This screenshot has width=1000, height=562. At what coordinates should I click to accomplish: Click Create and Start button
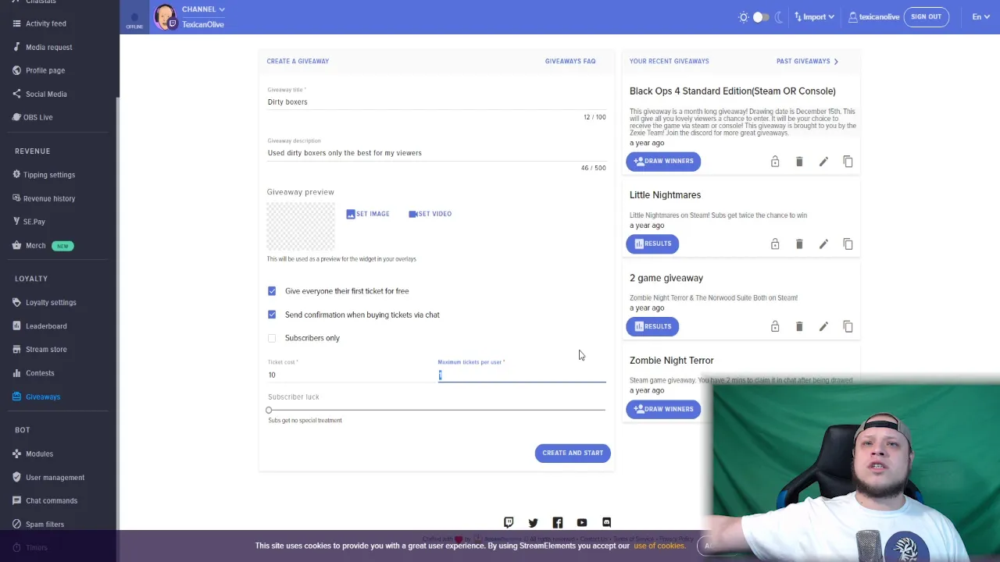(573, 453)
